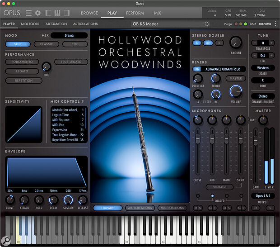Viewport: 280px width, 247px height.
Task: Open the Abravanel Organ FR LR reverb list
Action: (223, 69)
